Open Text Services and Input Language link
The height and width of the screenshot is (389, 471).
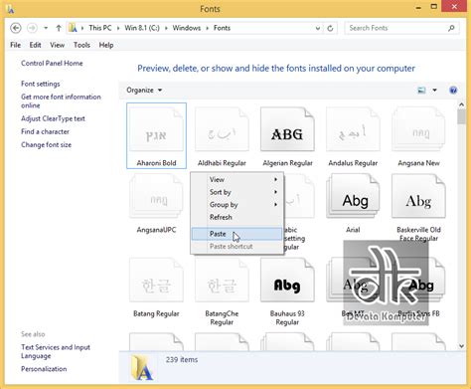click(56, 351)
